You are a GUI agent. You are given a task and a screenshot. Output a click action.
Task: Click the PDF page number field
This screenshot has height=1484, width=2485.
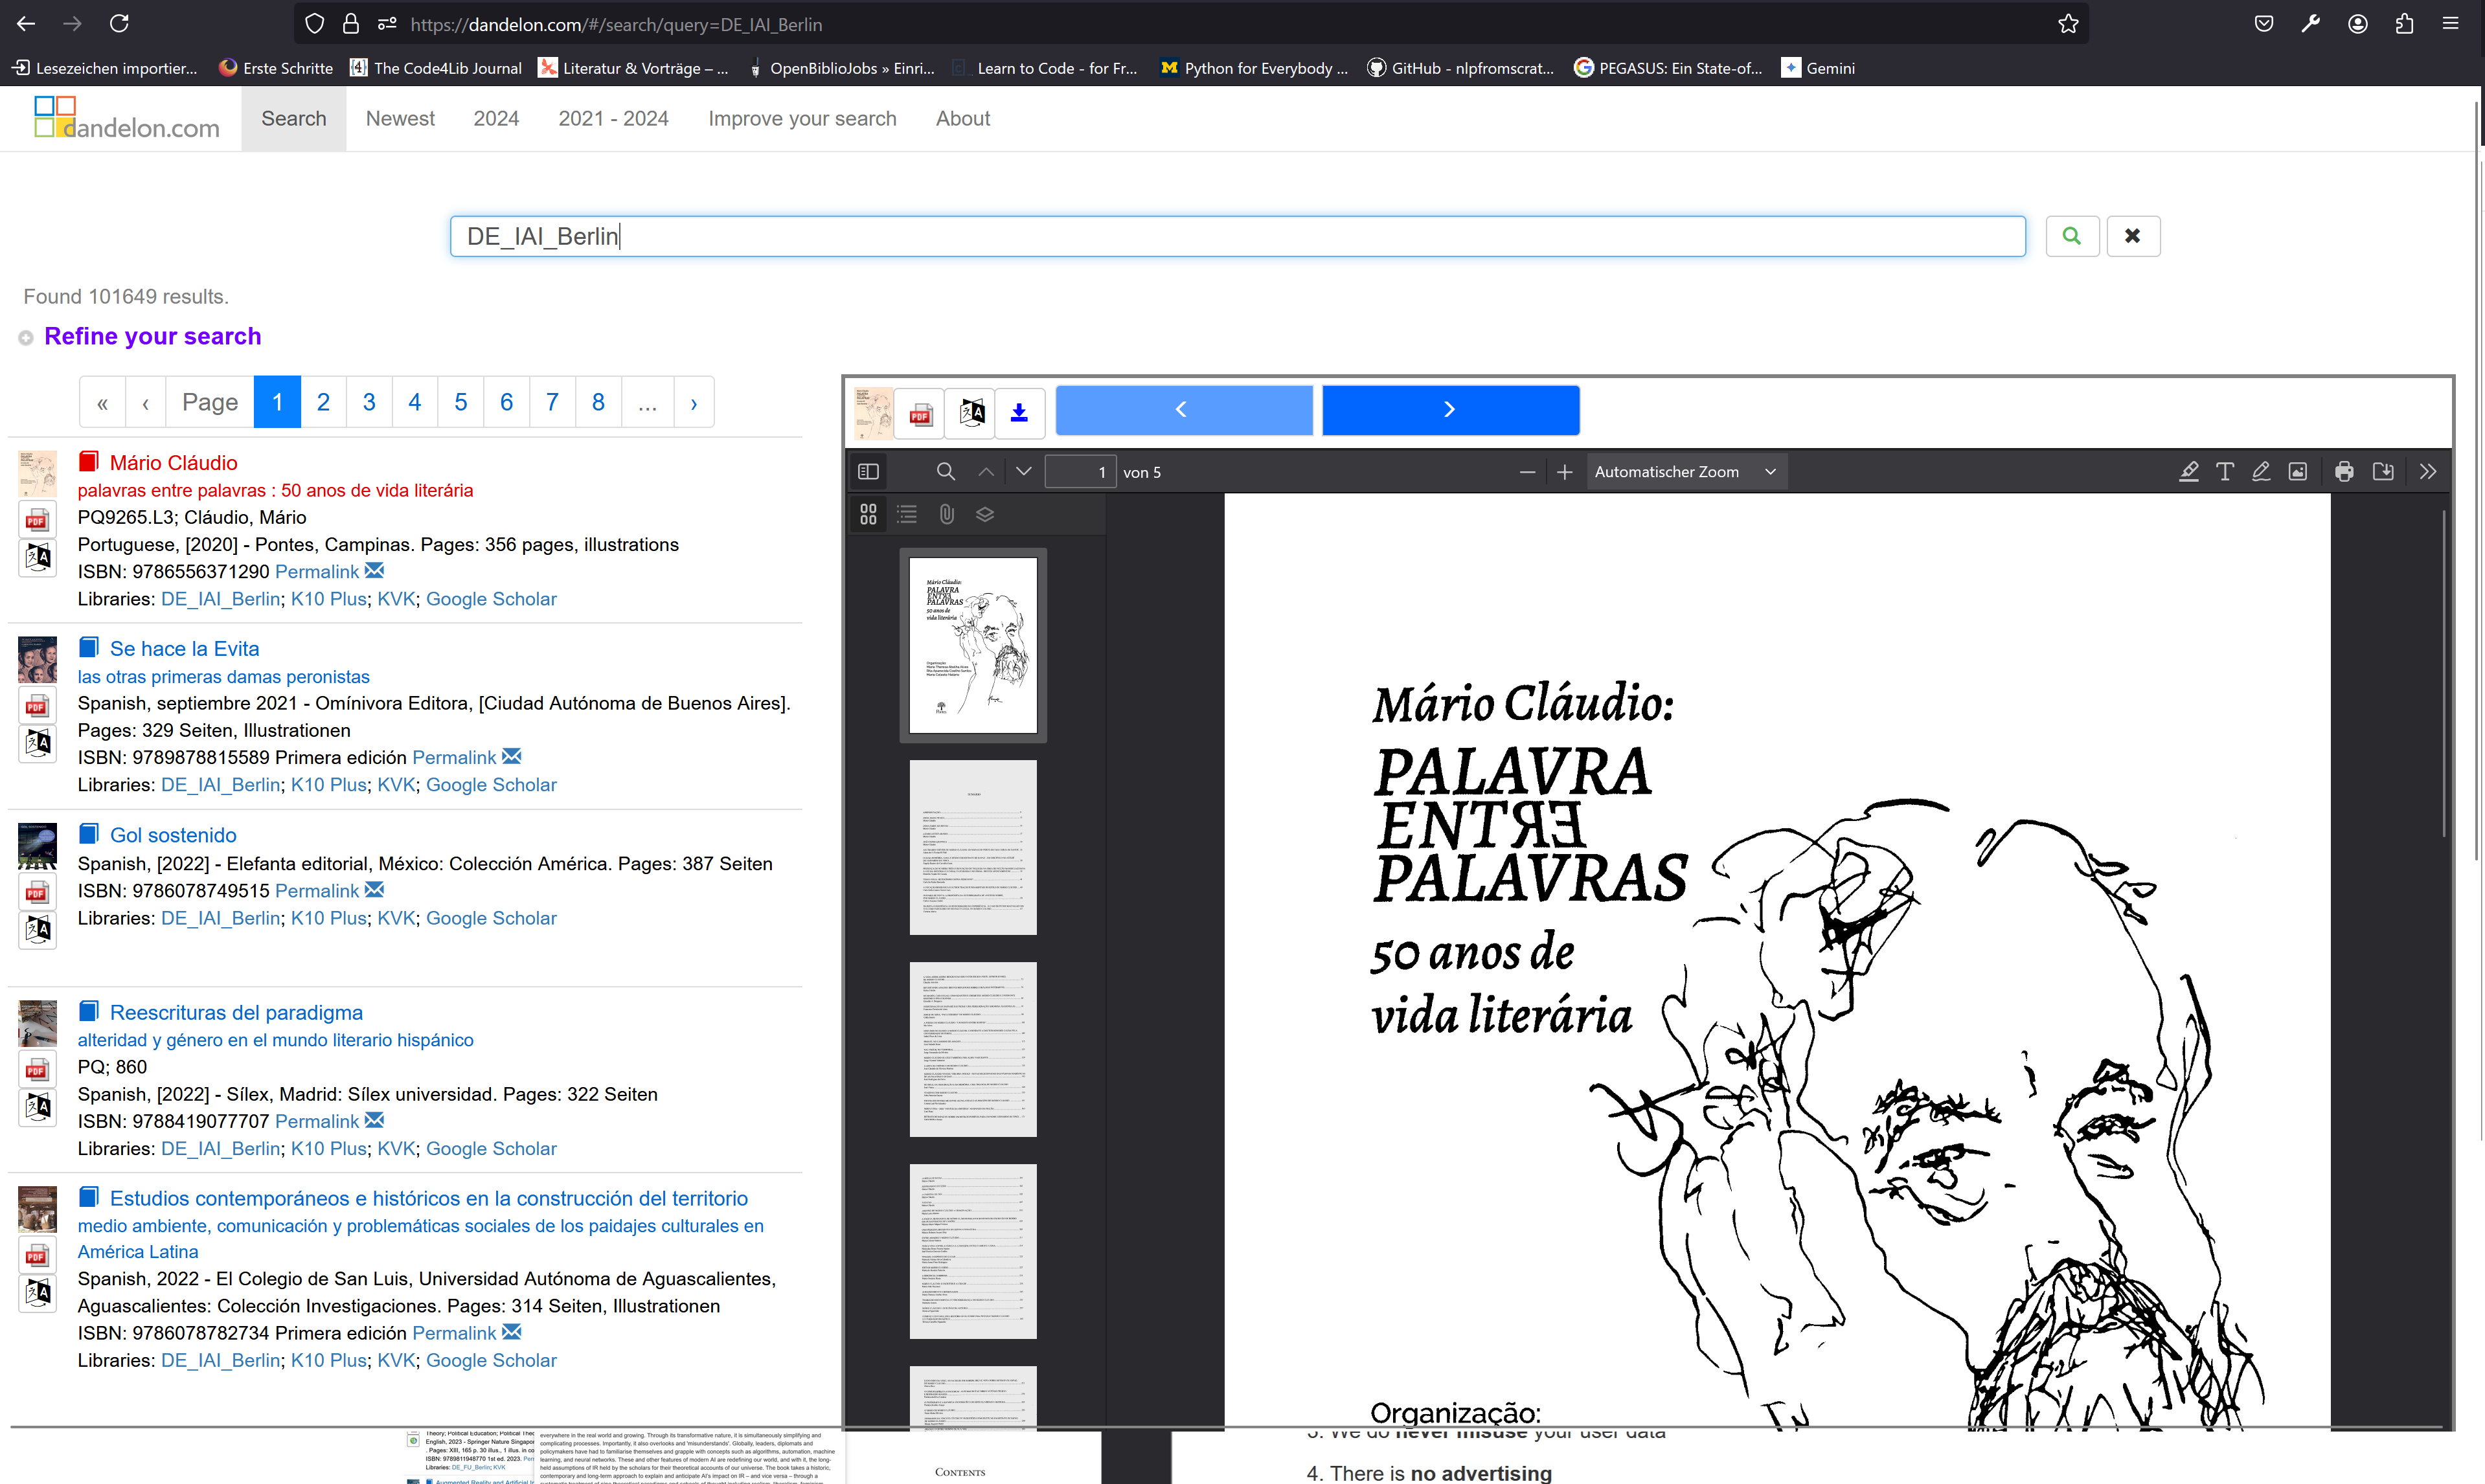coord(1080,472)
